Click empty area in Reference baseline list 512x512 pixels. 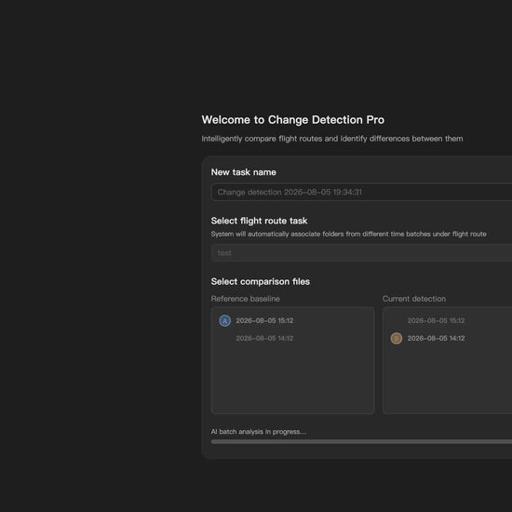point(292,379)
